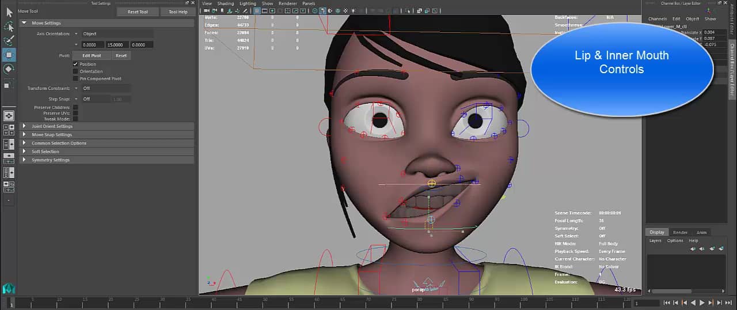Expand Joint Orient Settings

click(107, 126)
